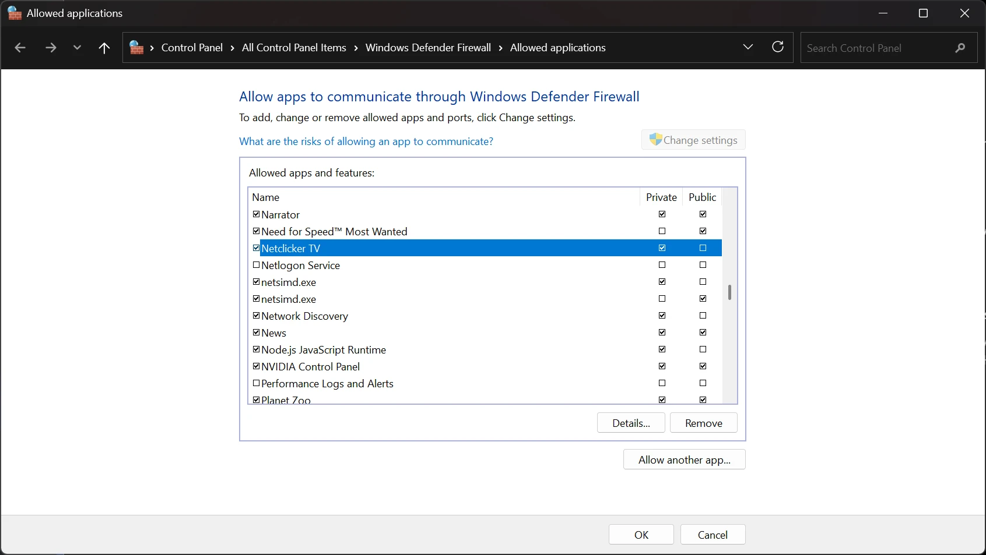Refresh the Allowed applications page
Screen dimensions: 986x555
point(778,47)
